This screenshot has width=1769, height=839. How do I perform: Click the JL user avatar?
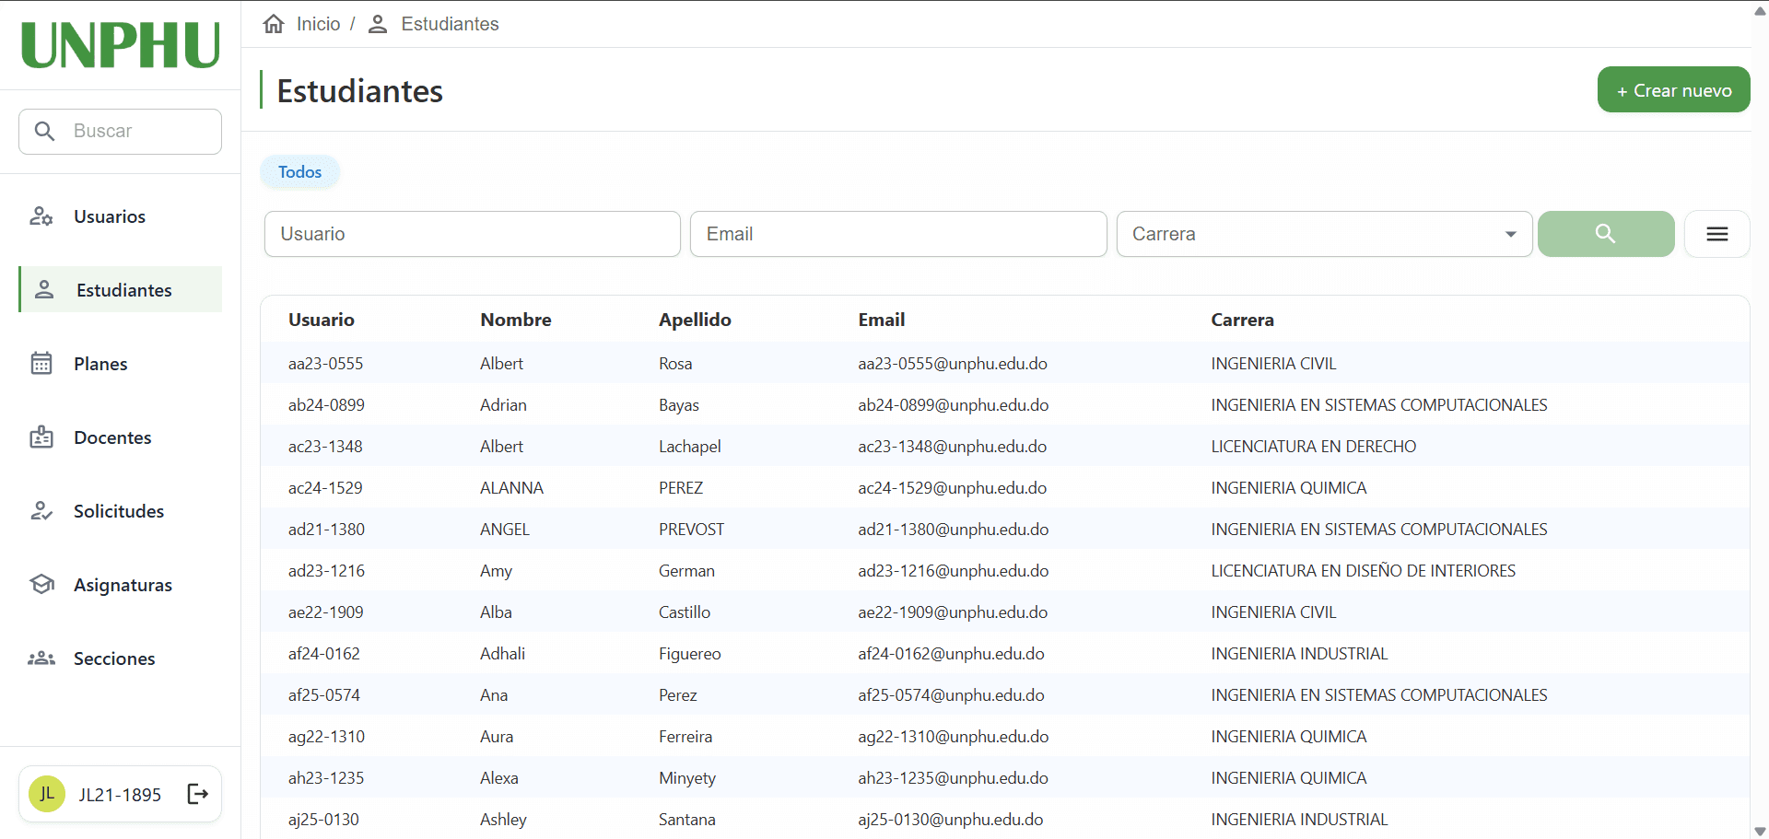47,794
